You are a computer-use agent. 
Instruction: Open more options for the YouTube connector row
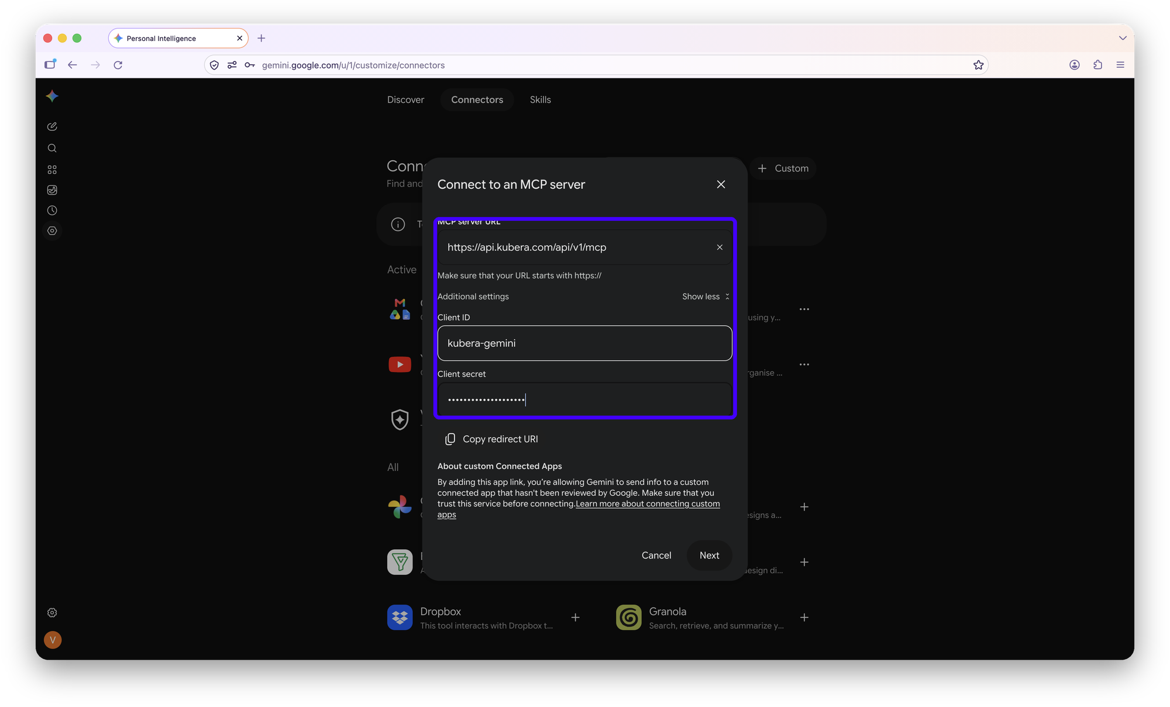804,364
